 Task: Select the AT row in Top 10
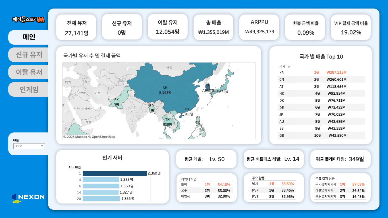321,86
